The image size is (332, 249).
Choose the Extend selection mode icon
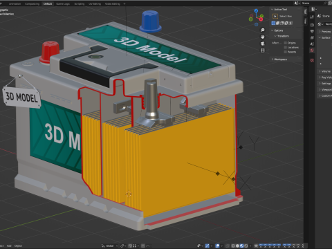pos(277,23)
